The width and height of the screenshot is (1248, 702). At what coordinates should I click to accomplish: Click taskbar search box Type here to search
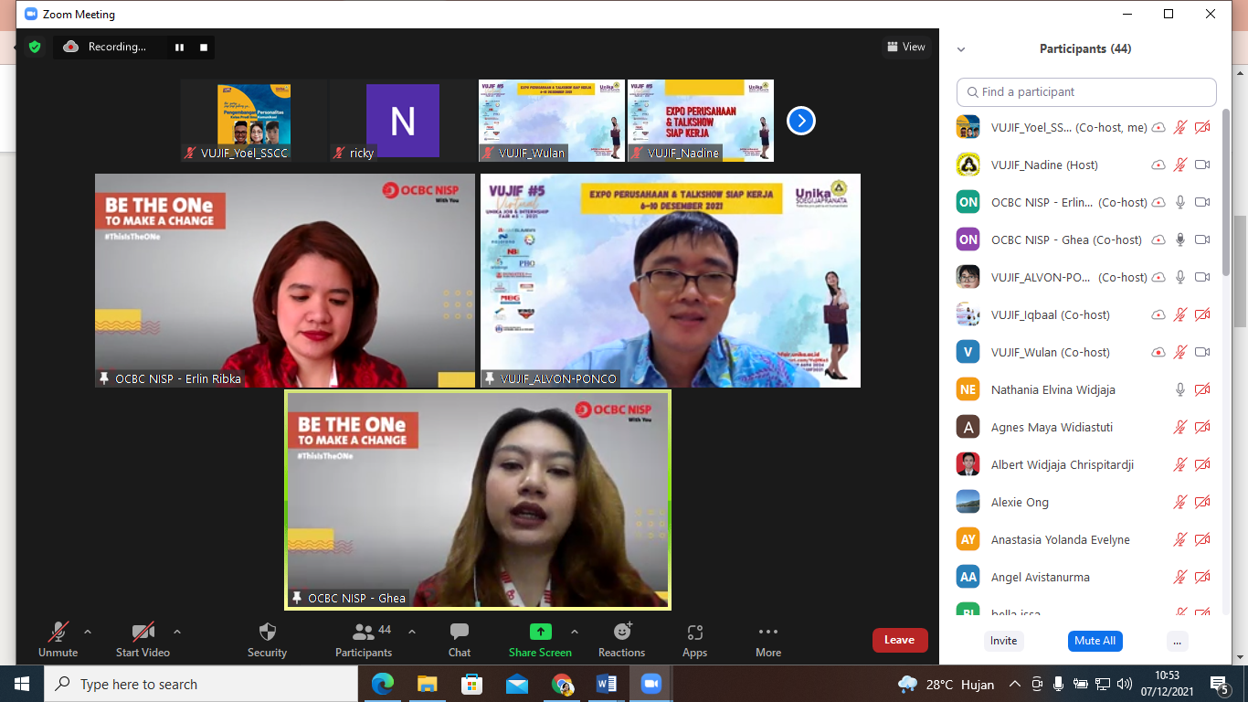point(201,684)
